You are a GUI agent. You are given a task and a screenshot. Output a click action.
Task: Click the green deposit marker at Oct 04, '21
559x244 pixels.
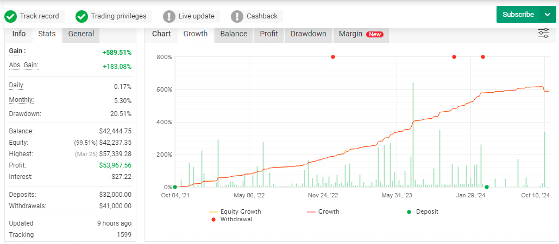[175, 187]
